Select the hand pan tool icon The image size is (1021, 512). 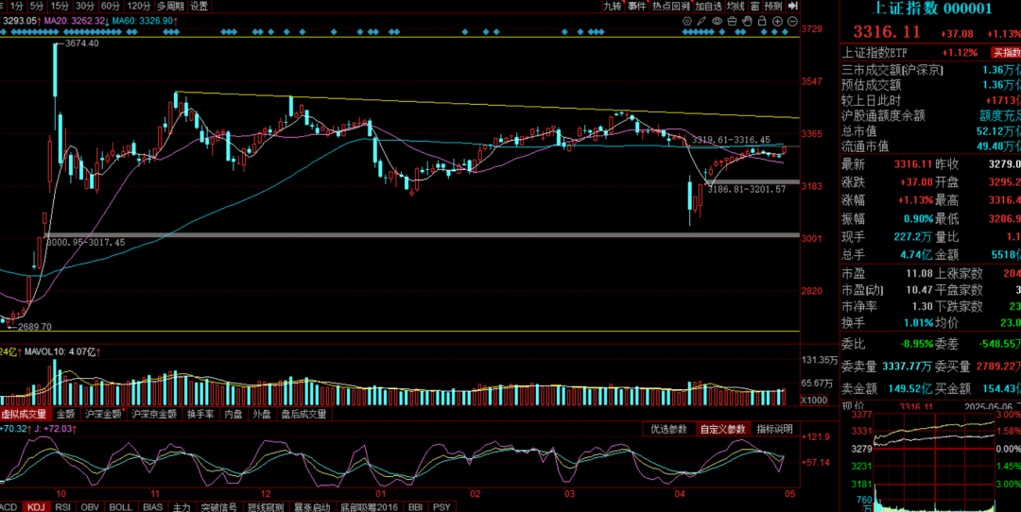pyautogui.click(x=748, y=22)
